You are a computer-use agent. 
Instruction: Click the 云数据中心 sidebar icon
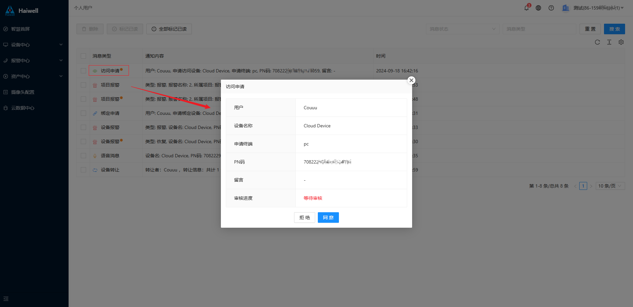(6, 108)
